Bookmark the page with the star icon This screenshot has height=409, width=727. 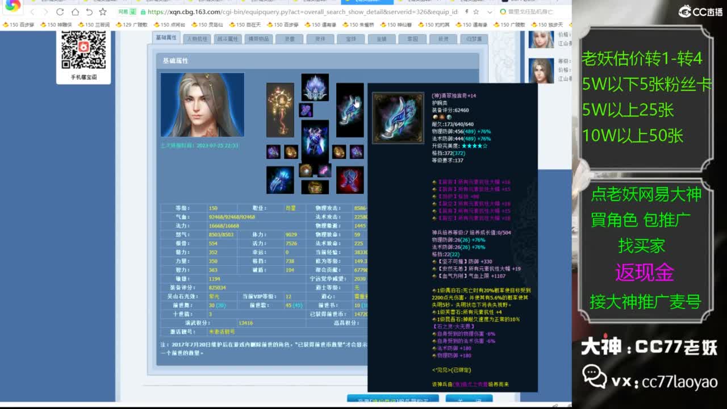[103, 12]
